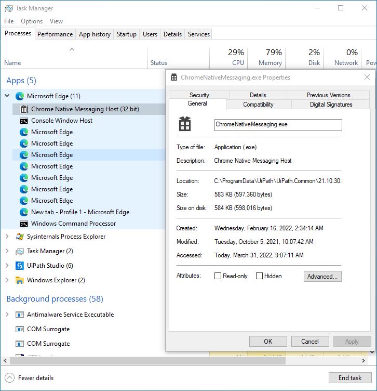Open the File menu

coord(9,21)
